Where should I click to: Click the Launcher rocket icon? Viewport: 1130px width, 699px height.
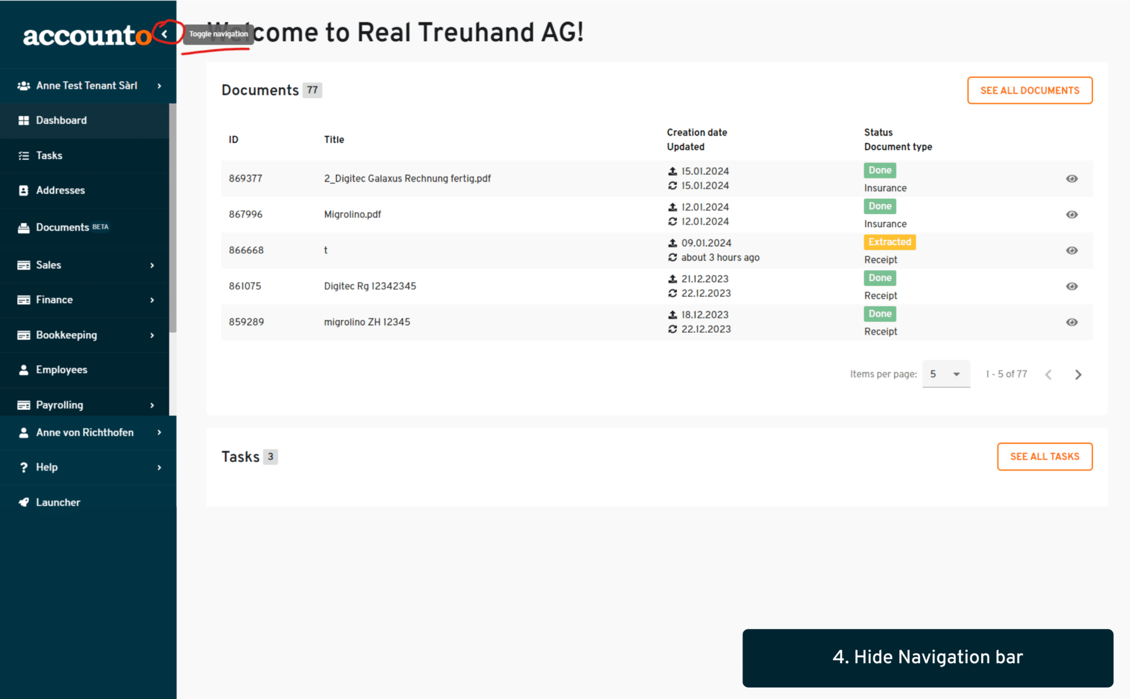pos(24,503)
